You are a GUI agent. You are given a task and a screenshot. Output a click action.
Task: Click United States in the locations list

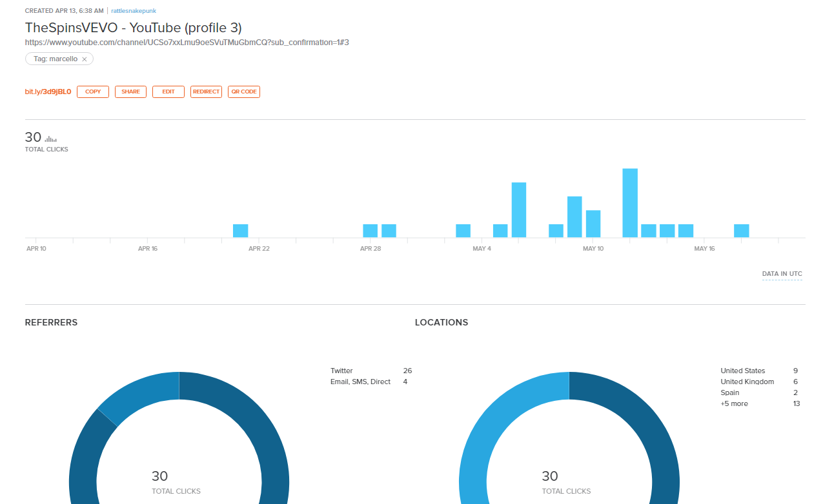point(743,371)
